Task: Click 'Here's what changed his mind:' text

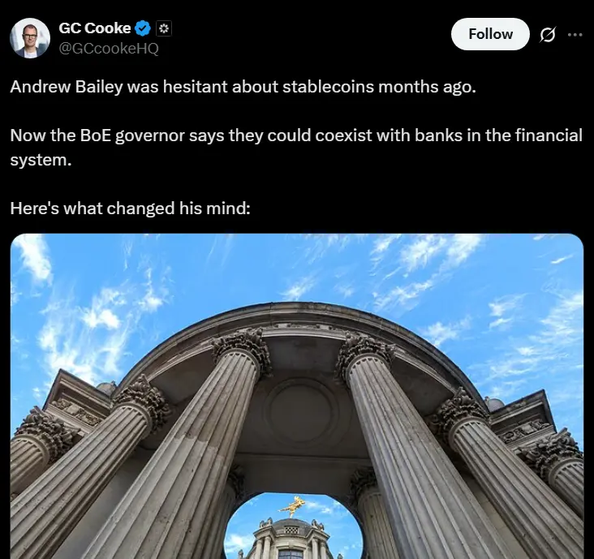Action: tap(131, 208)
